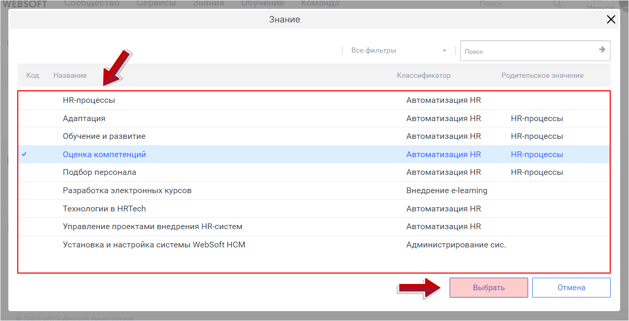Click the WEBSOFT logo
Screen dimensions: 629x321
point(25,4)
